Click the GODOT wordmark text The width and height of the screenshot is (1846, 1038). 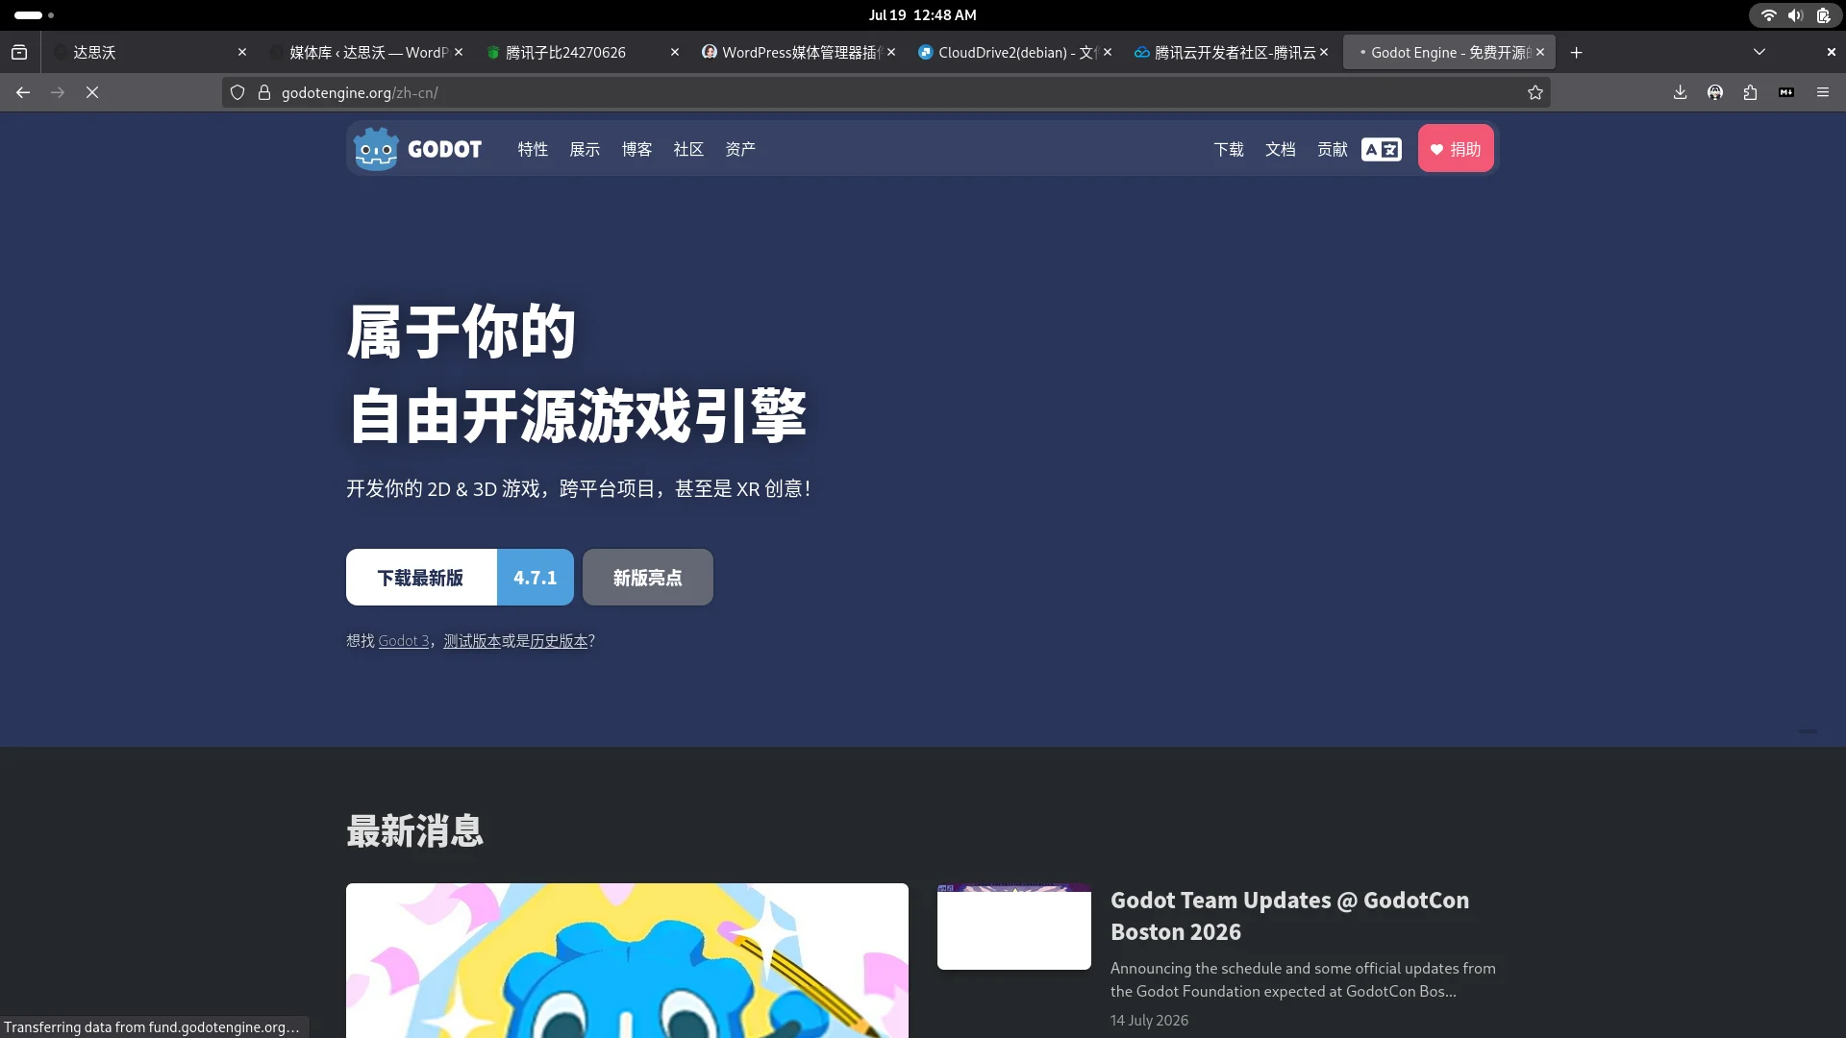(444, 149)
